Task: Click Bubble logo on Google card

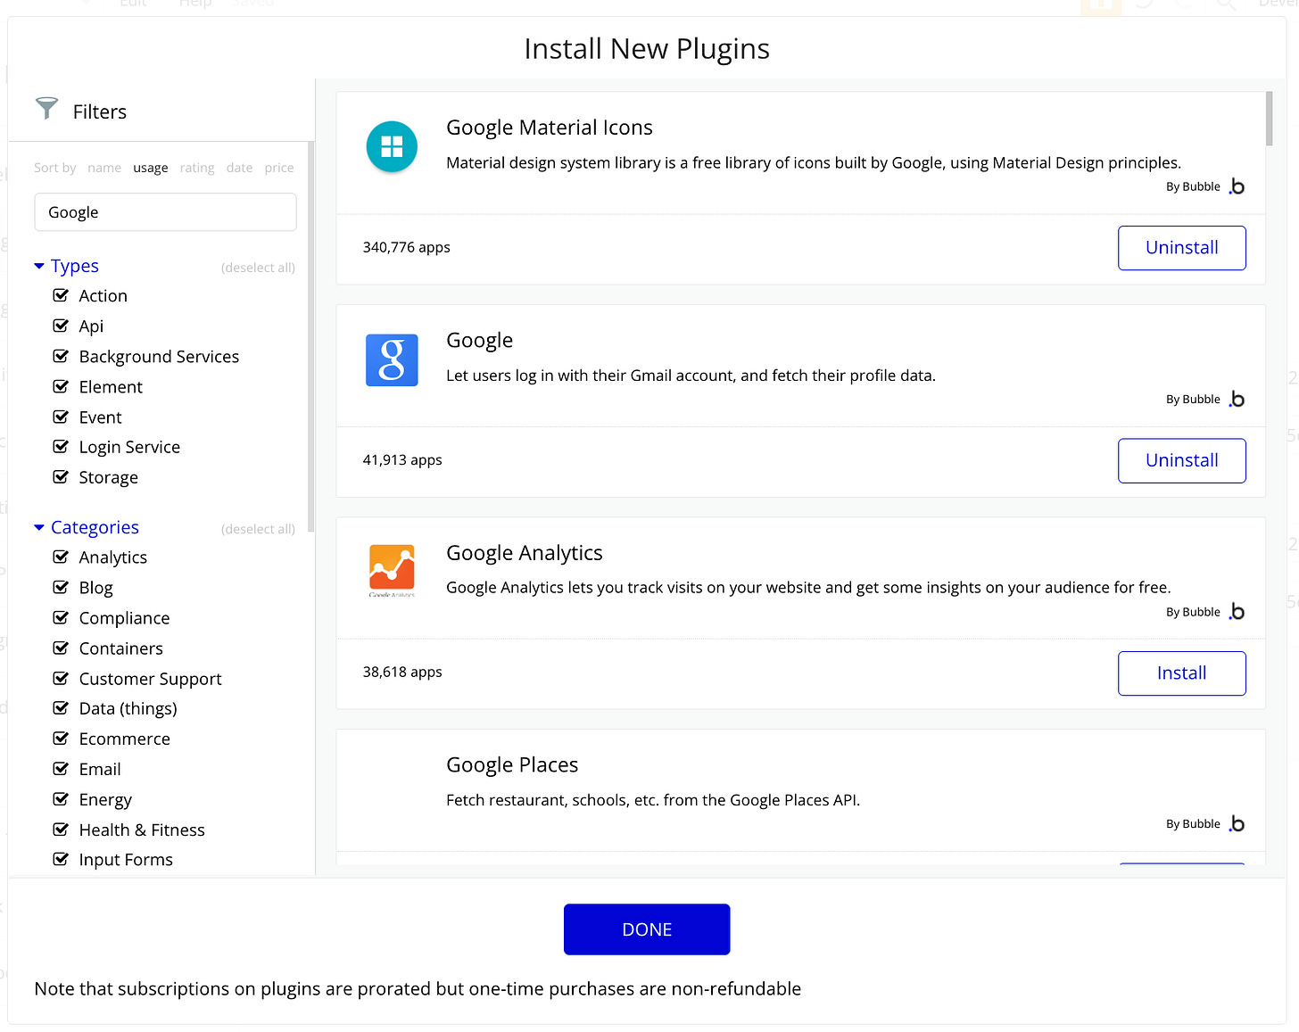Action: (x=1237, y=399)
